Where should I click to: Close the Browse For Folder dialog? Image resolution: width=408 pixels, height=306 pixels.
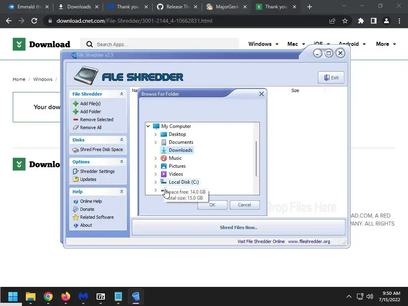261,94
